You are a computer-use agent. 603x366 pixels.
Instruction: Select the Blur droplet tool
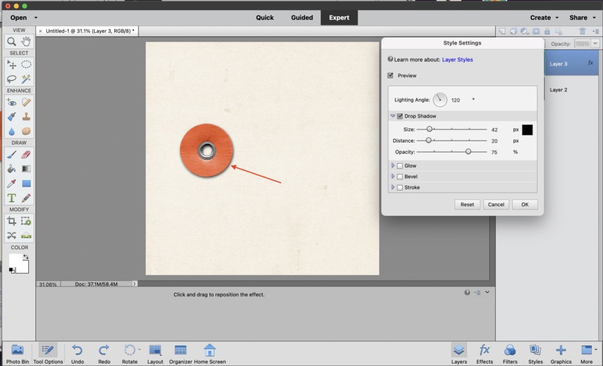pyautogui.click(x=12, y=131)
